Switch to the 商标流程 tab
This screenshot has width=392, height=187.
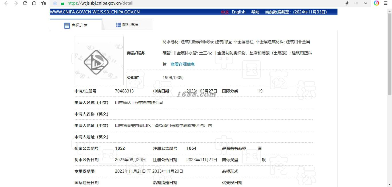[x=127, y=25]
